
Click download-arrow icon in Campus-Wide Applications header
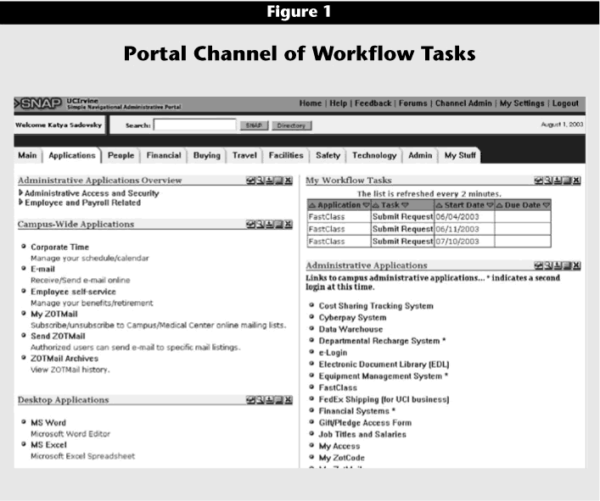pyautogui.click(x=269, y=225)
